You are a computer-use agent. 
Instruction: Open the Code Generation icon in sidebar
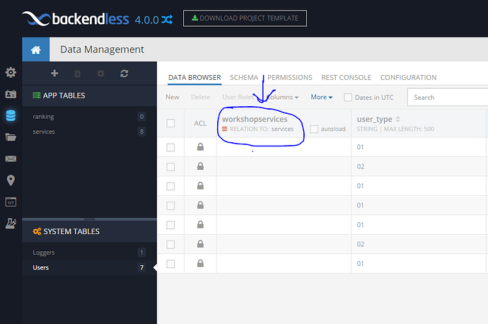[x=11, y=202]
